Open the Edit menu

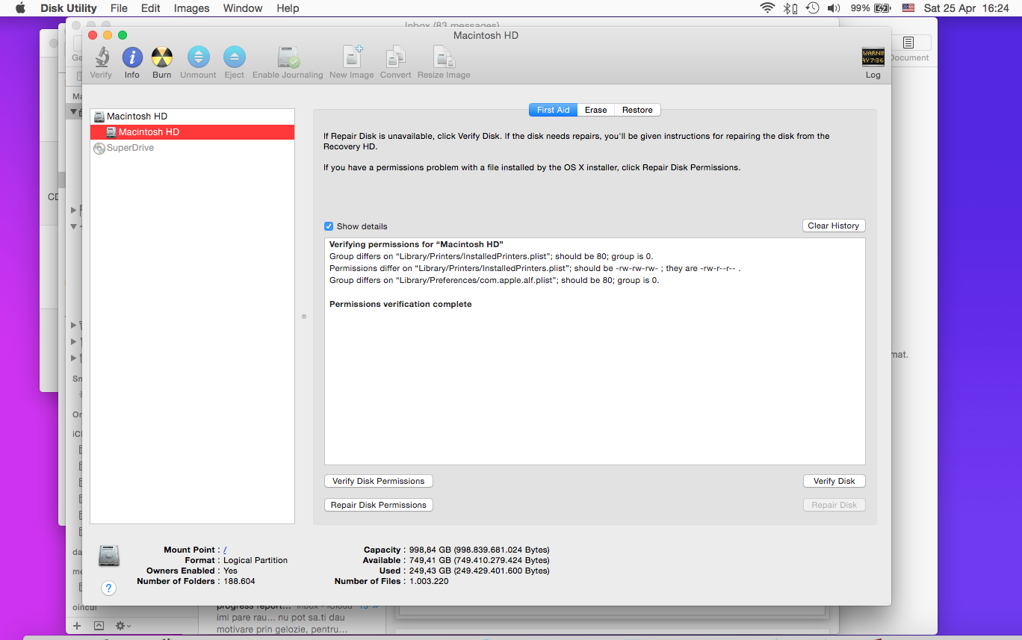point(151,8)
